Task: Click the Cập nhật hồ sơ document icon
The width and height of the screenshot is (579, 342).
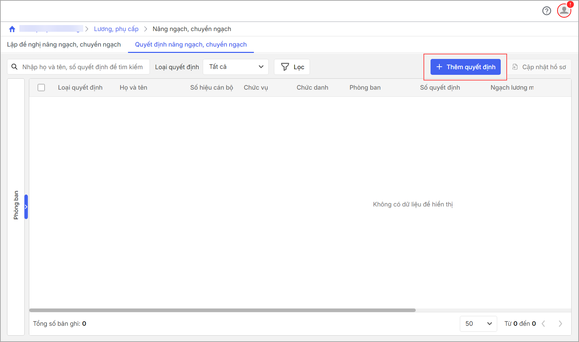Action: (x=515, y=67)
